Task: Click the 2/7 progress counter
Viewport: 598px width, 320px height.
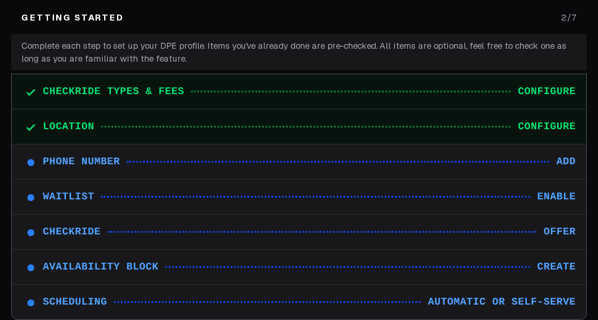Action: (x=569, y=18)
